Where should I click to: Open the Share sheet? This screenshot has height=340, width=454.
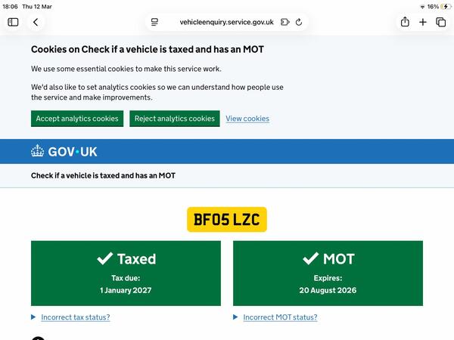pos(405,22)
